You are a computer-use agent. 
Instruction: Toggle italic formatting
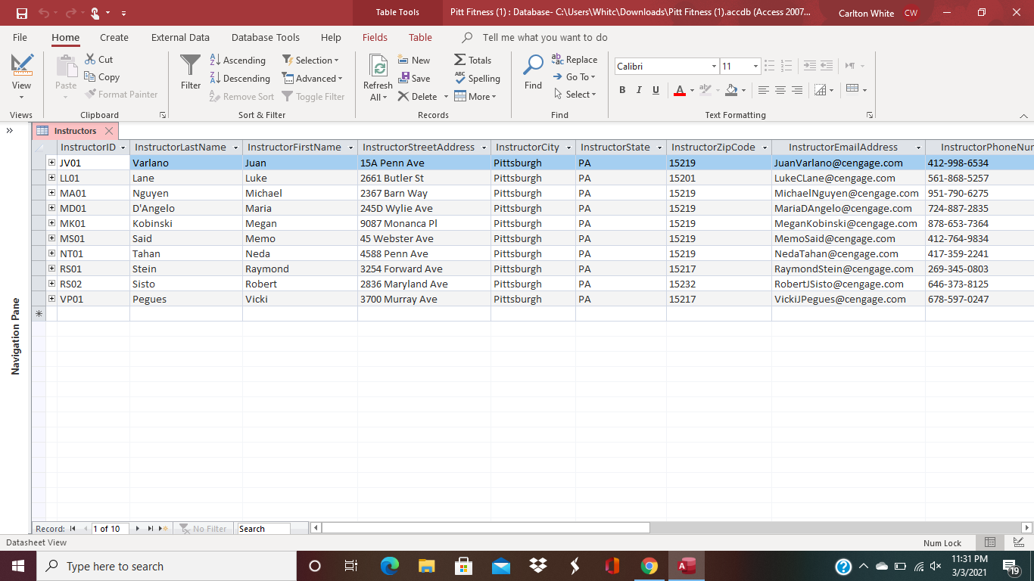pyautogui.click(x=638, y=89)
